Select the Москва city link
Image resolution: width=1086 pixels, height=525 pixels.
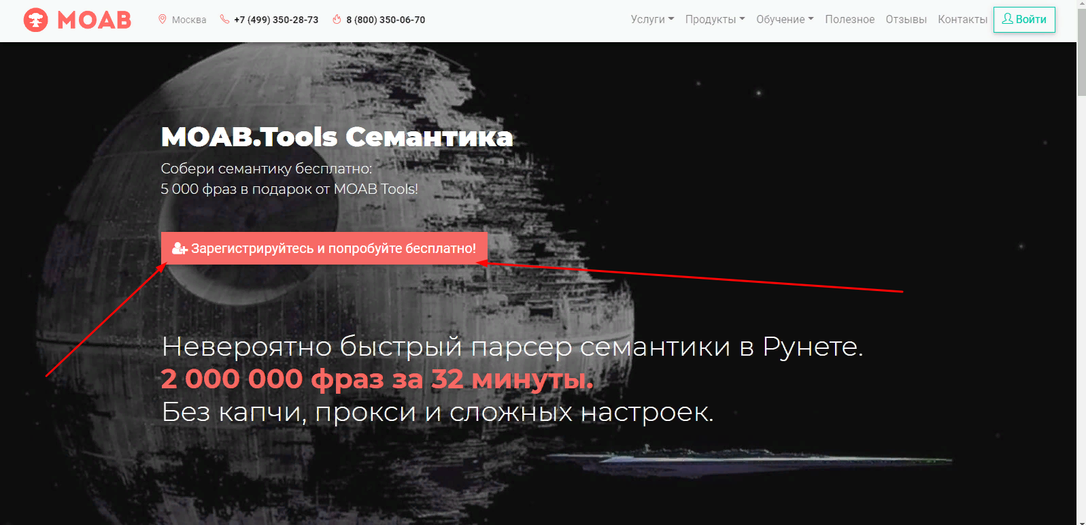point(189,20)
